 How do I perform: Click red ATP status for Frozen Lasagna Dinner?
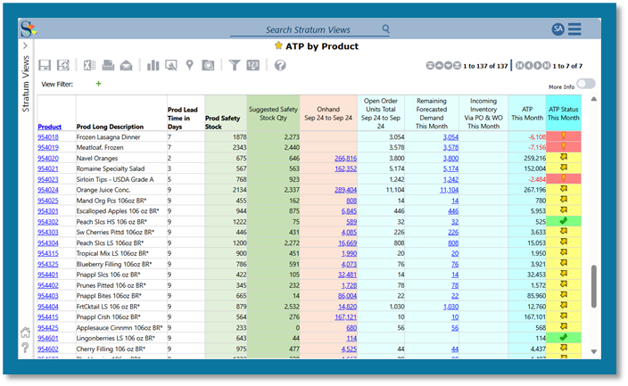click(x=564, y=136)
